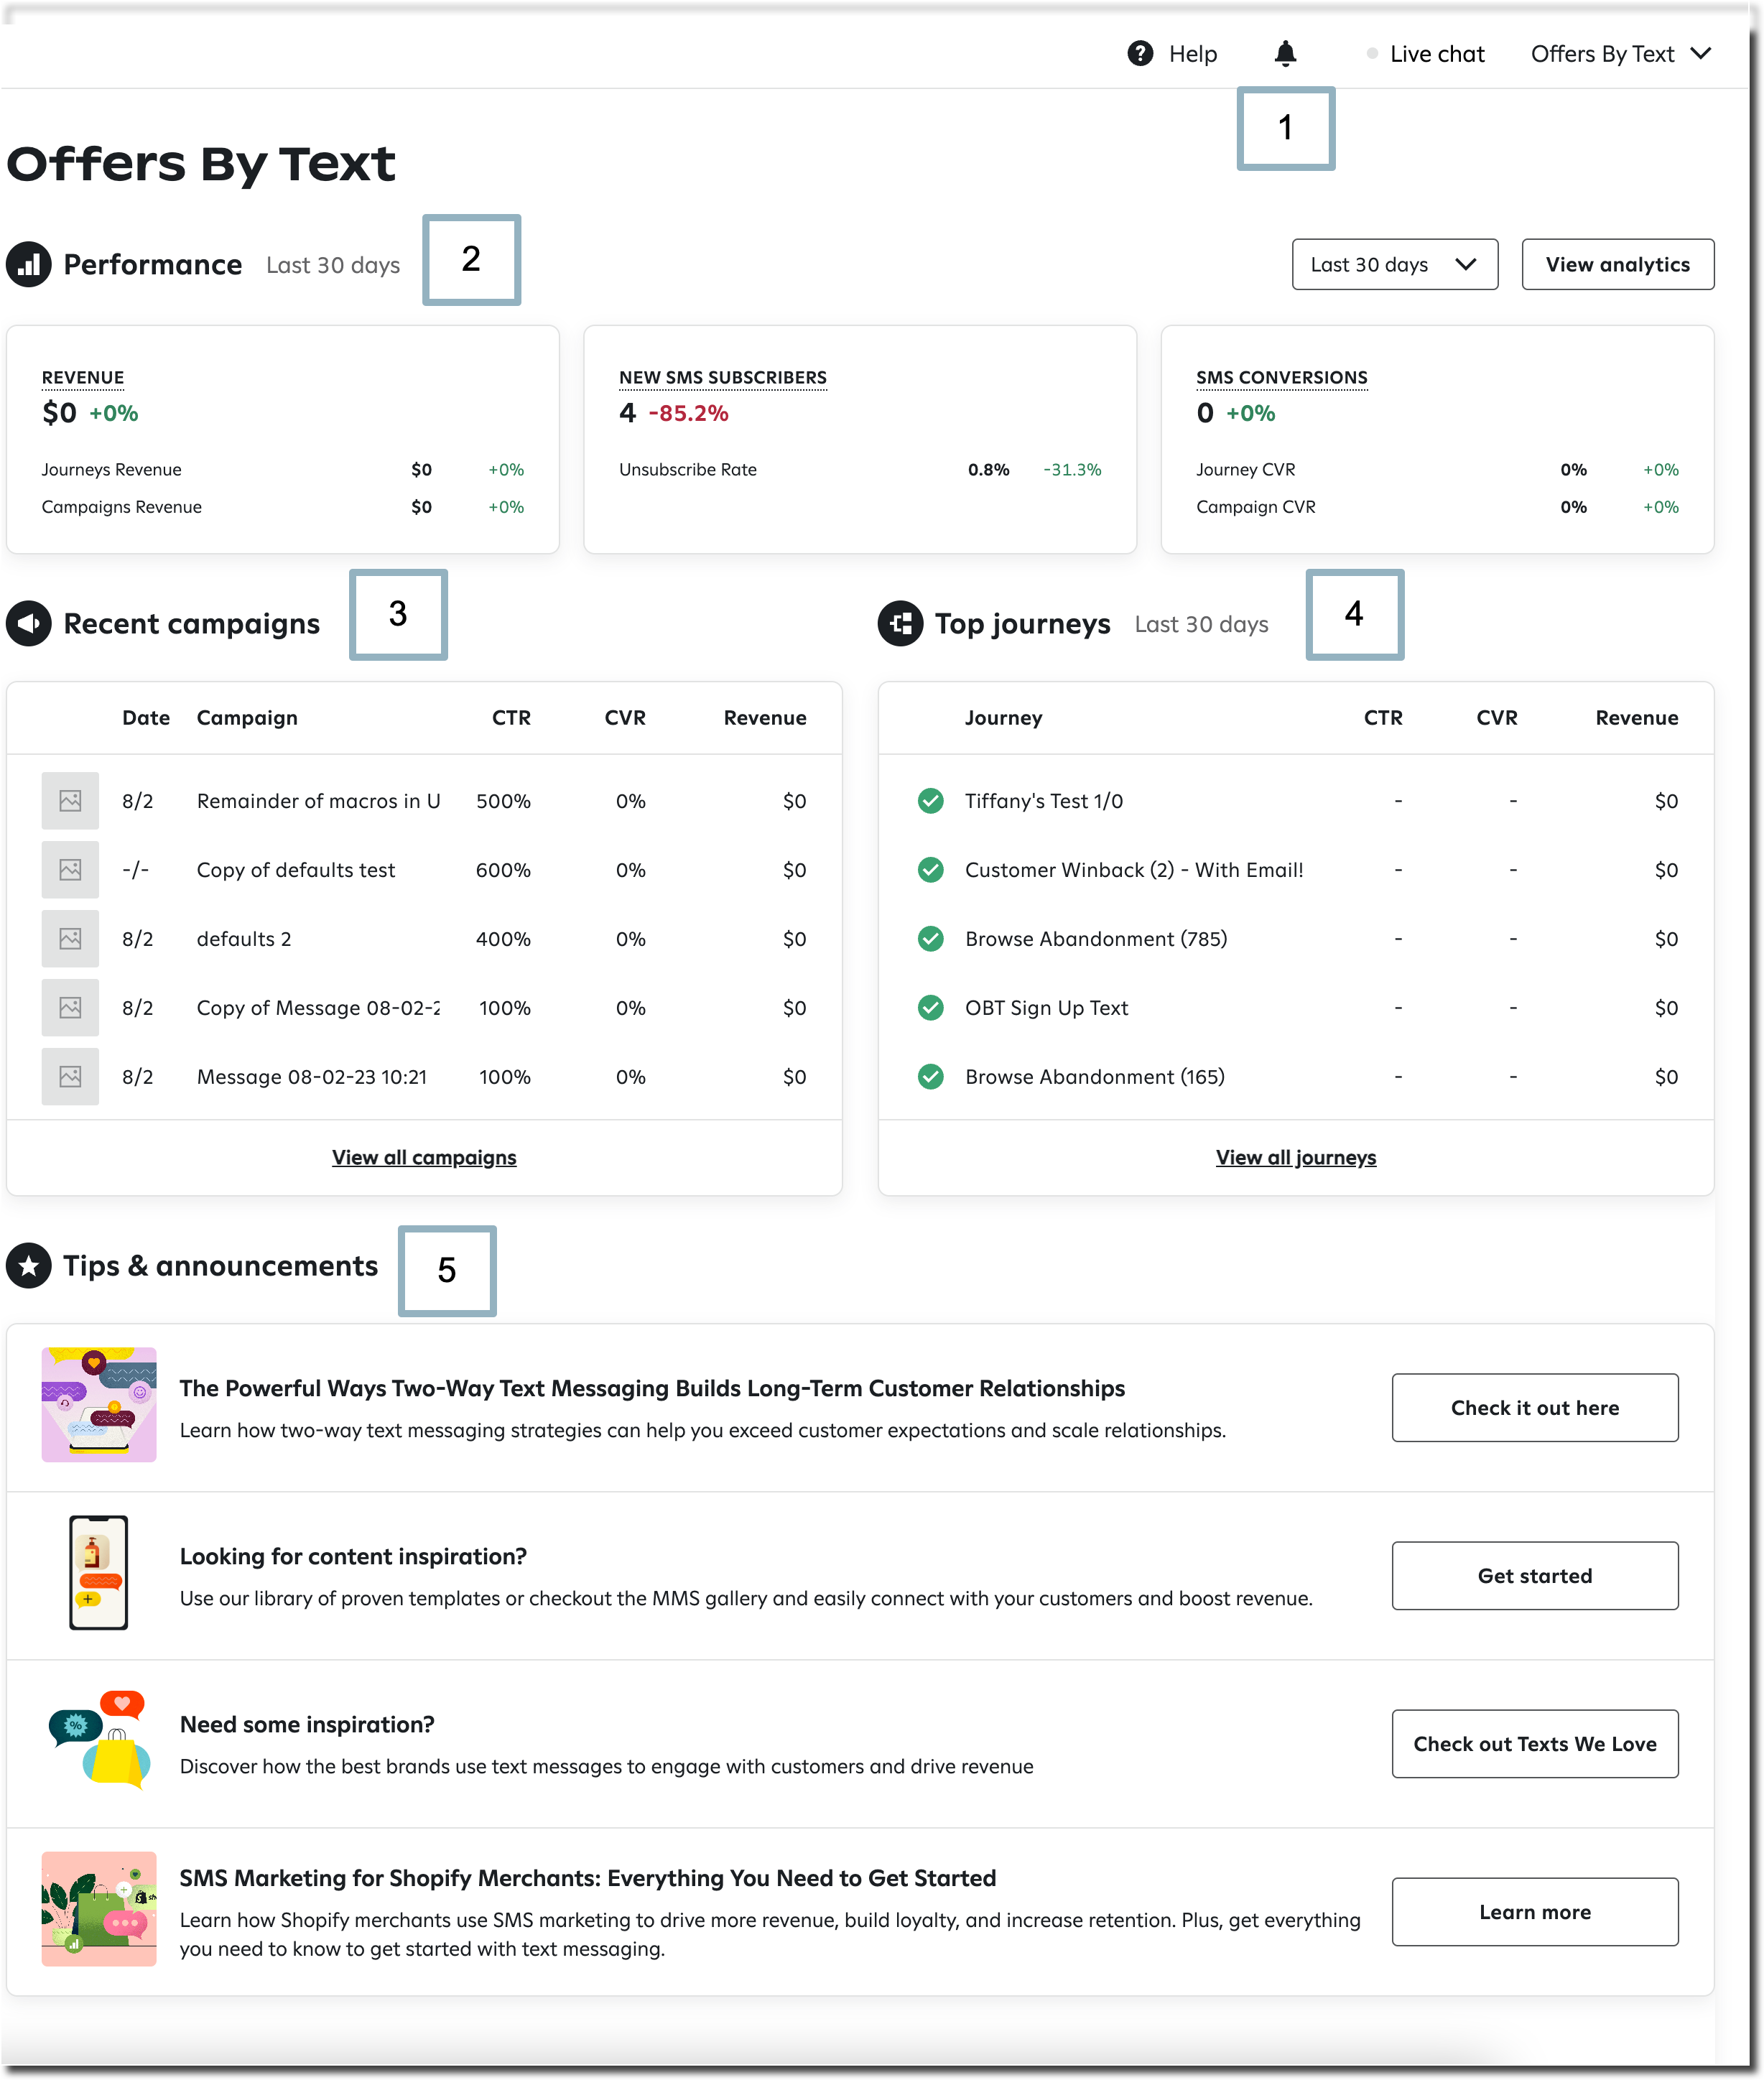Open View all campaigns
The width and height of the screenshot is (1764, 2080).
click(423, 1157)
